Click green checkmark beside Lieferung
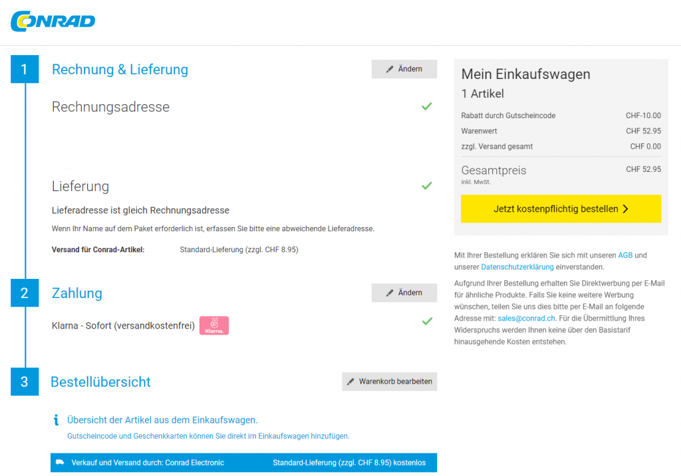Viewport: 681px width, 476px height. coord(426,186)
